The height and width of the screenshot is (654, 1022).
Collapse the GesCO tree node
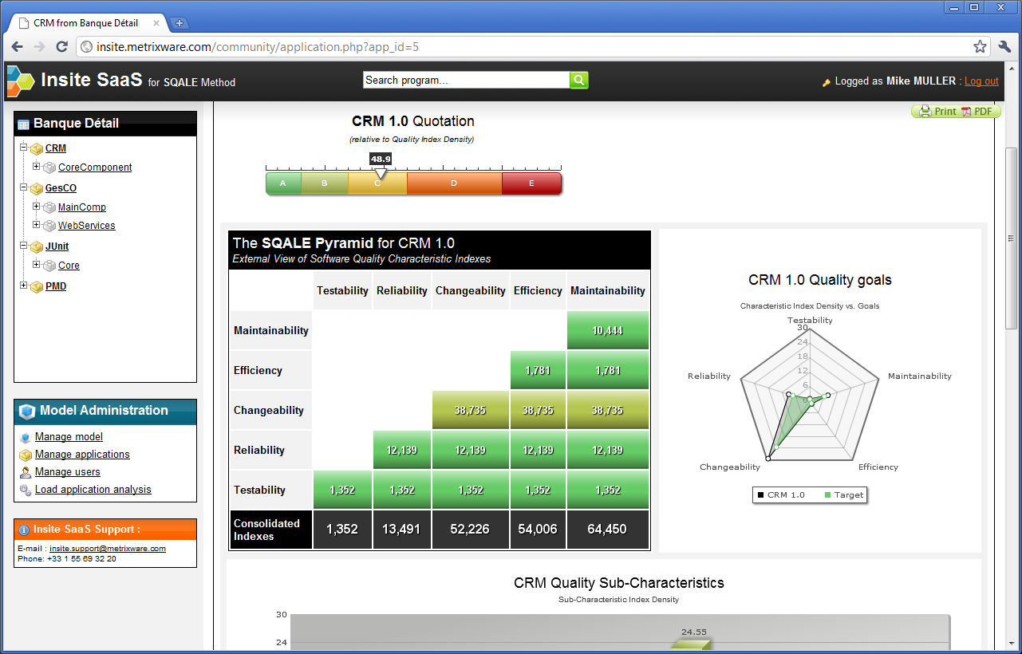pos(23,188)
